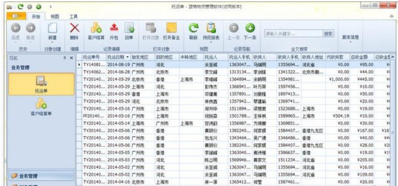Sort by the 中转地区 column header
Image resolution: width=398 pixels, height=186 pixels.
click(x=191, y=57)
